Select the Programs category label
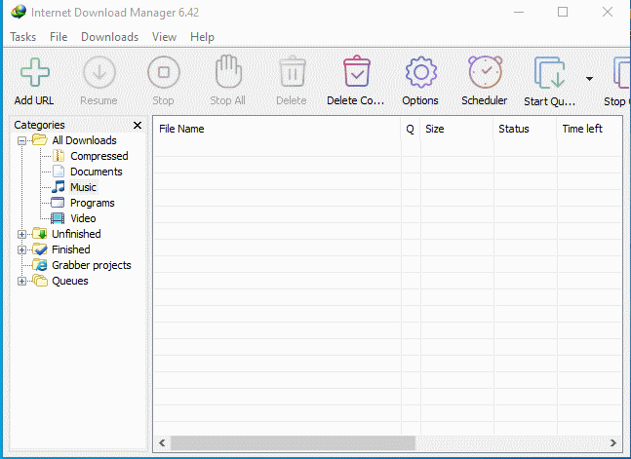Image resolution: width=631 pixels, height=459 pixels. (92, 203)
